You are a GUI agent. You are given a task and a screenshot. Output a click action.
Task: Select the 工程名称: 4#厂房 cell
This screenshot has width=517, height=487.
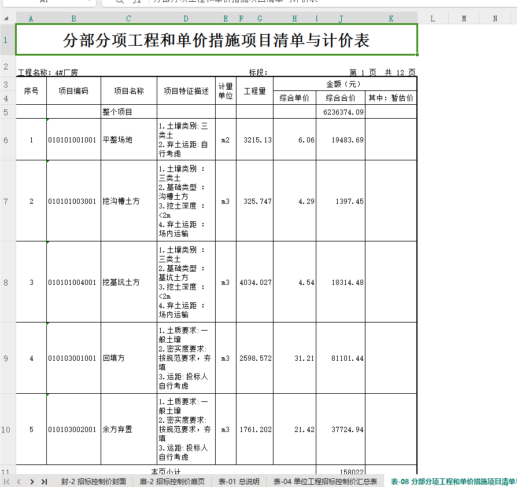point(48,72)
